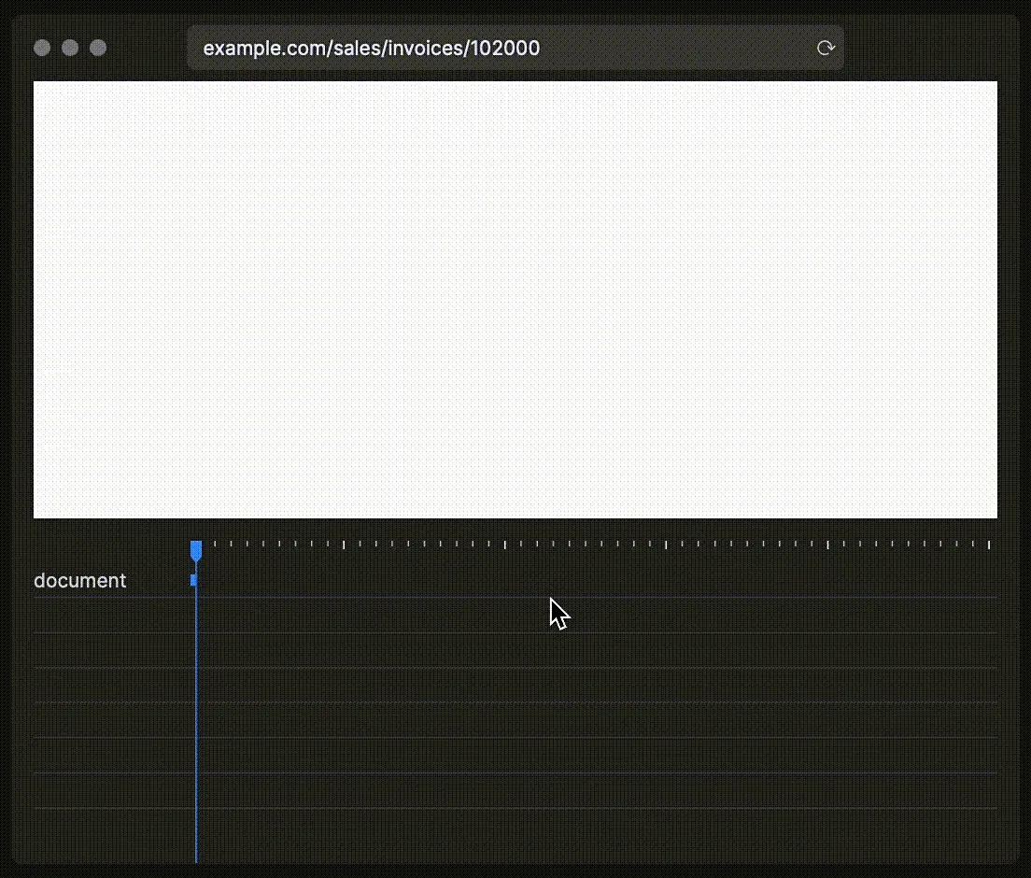Click the blue event marker on the document track
This screenshot has height=878, width=1031.
point(193,581)
